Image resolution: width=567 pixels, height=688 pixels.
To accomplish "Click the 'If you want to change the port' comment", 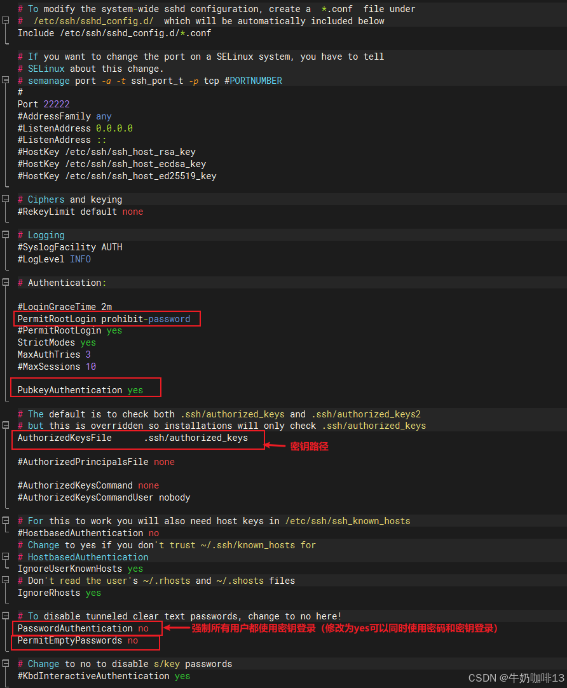I will [201, 57].
